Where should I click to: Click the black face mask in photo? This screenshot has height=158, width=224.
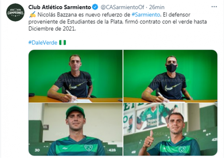[x=172, y=68]
